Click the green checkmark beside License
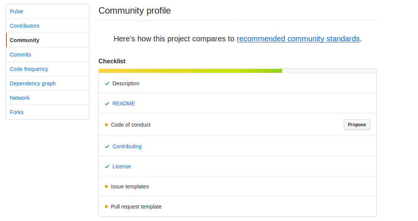 (x=107, y=166)
